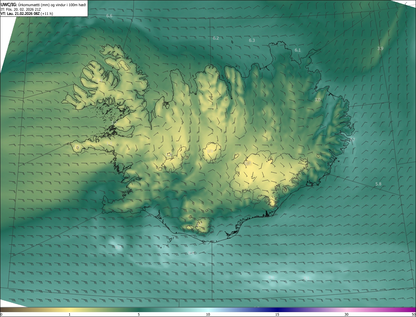
Task: Click the colorbar tick label 1
Action: (70, 314)
